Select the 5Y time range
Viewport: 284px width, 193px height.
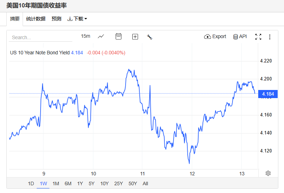(x=92, y=183)
